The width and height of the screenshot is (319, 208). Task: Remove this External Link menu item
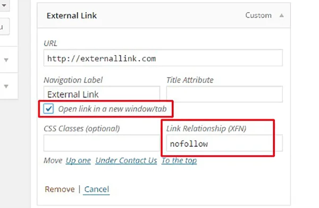click(x=60, y=189)
